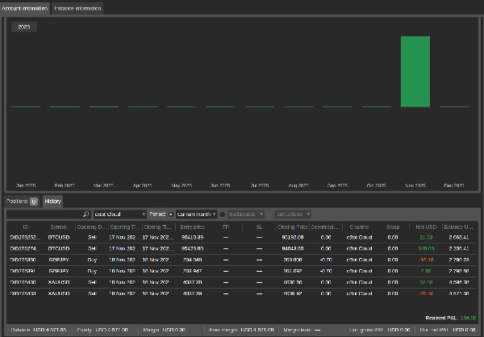Open the cBot Cloud channel filter dropdown

[x=120, y=214]
